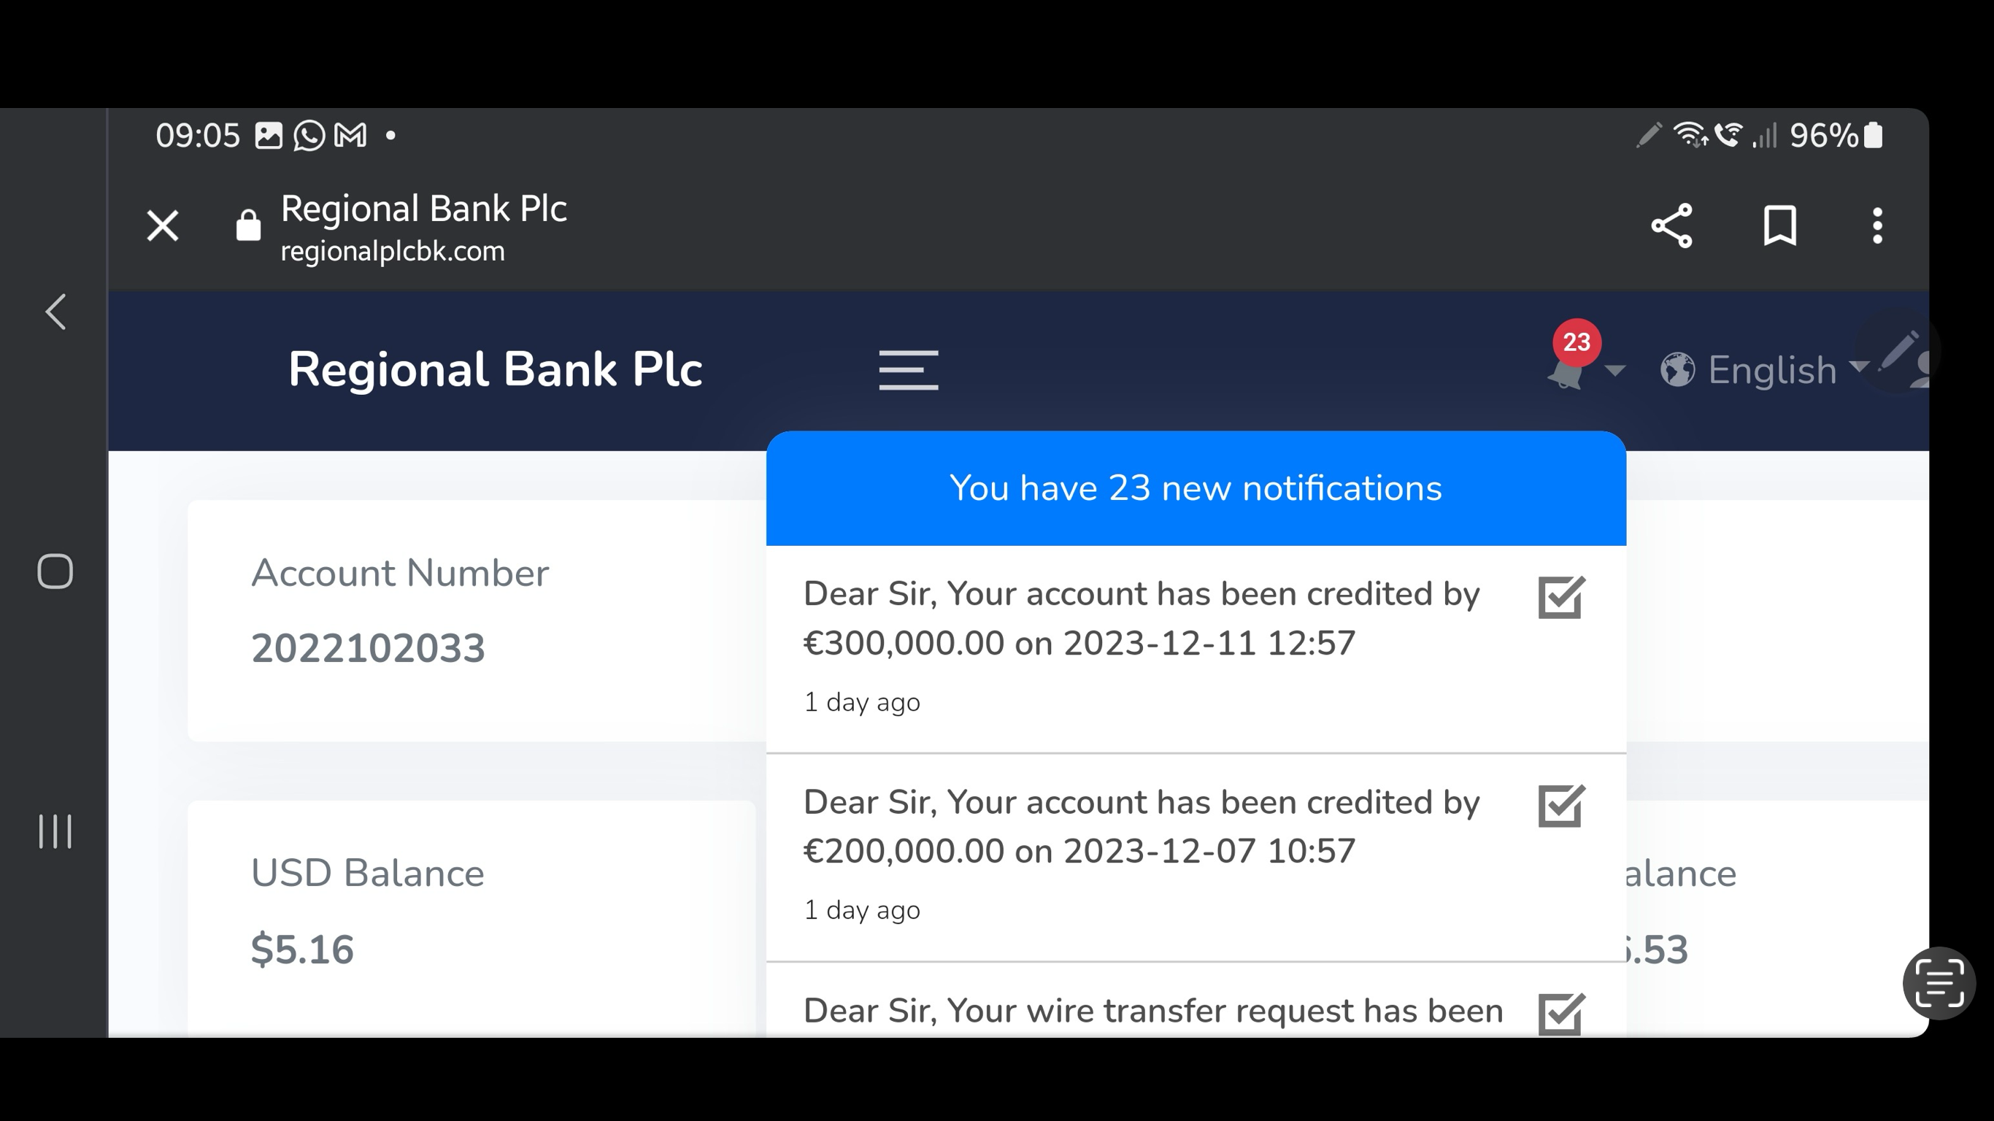
Task: Click the 23 new notifications banner
Action: 1196,489
